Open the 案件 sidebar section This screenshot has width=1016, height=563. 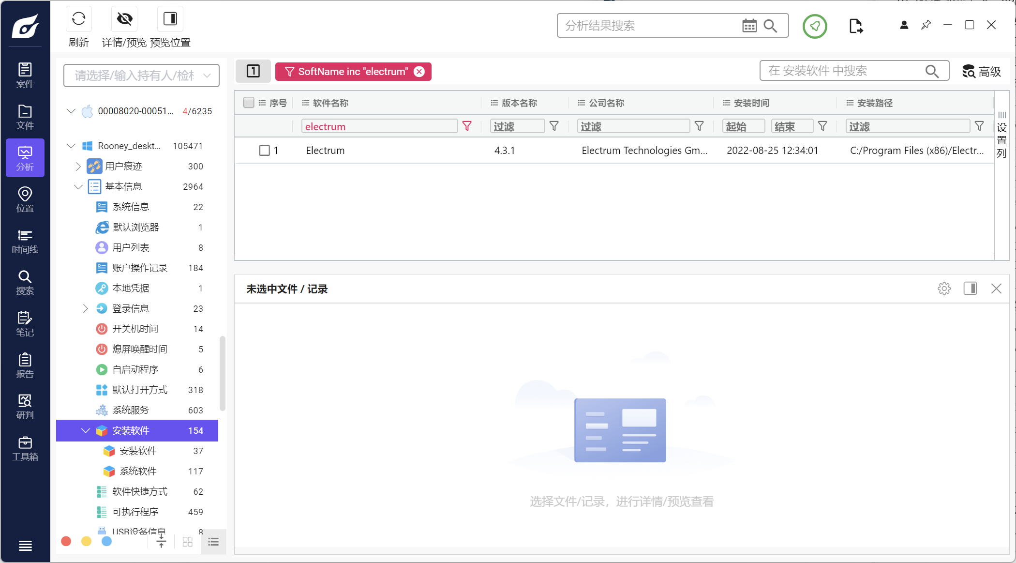coord(25,76)
